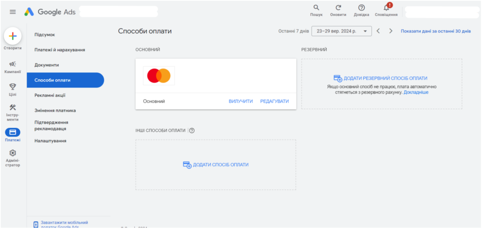
Task: Click ДОДАТИ РЕЗЕРВНИЙ СПОСІБ ОПЛАТИ
Action: point(380,78)
